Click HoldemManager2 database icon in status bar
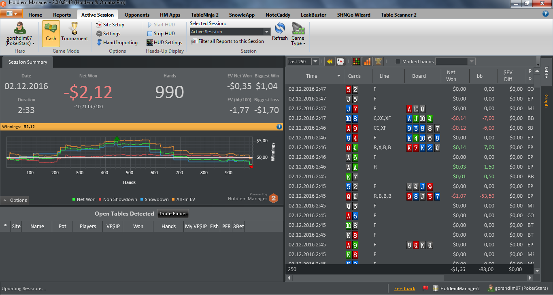This screenshot has width=553, height=295. [436, 289]
